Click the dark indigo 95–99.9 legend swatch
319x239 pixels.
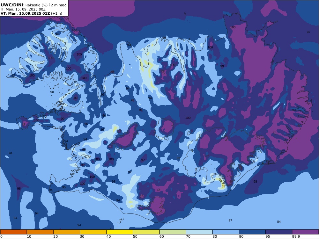tap(279, 232)
